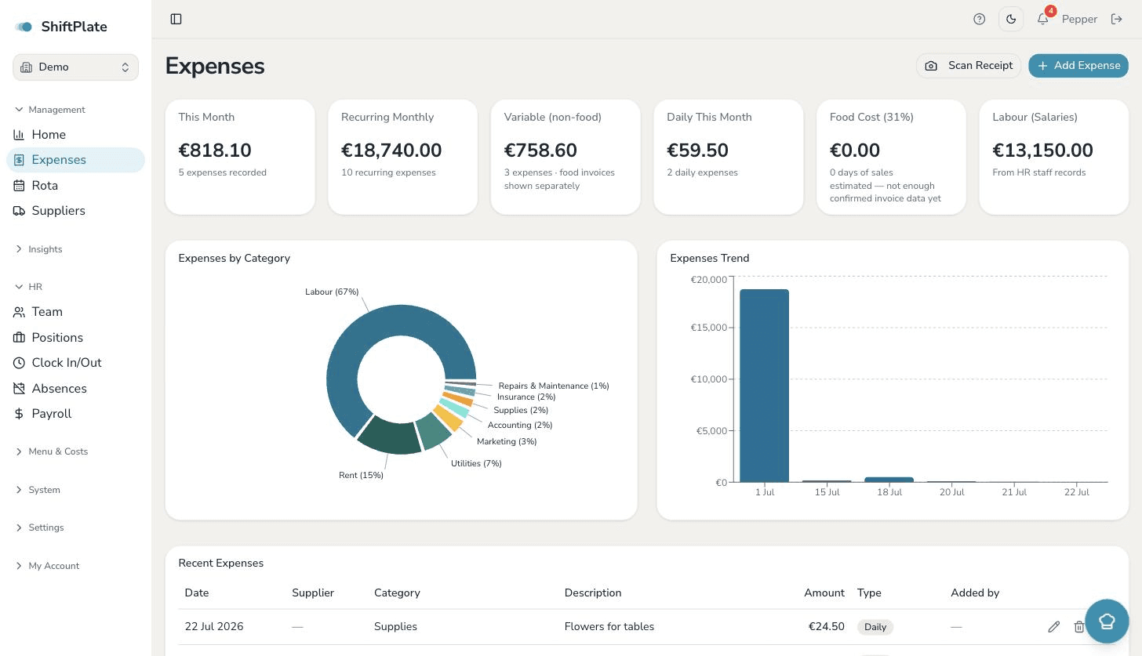Viewport: 1142px width, 656px height.
Task: Click the Rota calendar icon
Action: (19, 186)
